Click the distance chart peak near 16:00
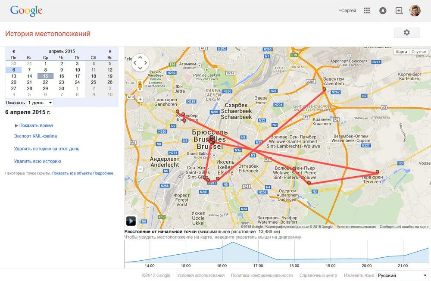 (233, 242)
